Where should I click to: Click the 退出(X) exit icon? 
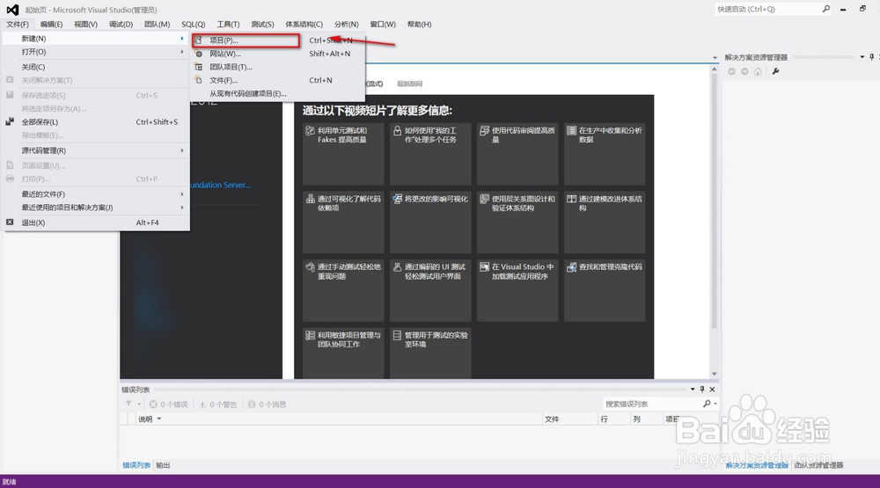[10, 222]
